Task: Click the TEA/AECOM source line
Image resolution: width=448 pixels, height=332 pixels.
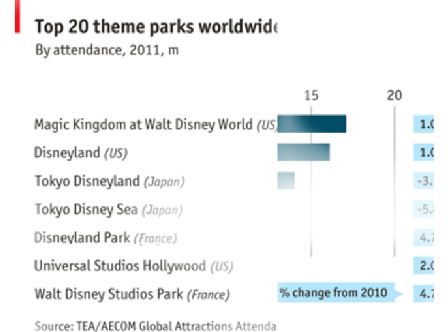Action: tap(155, 326)
